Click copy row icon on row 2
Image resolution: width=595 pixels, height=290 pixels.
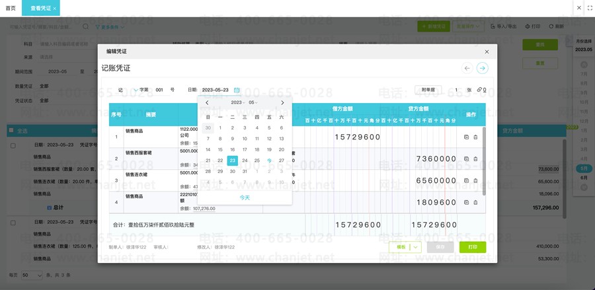[466, 159]
